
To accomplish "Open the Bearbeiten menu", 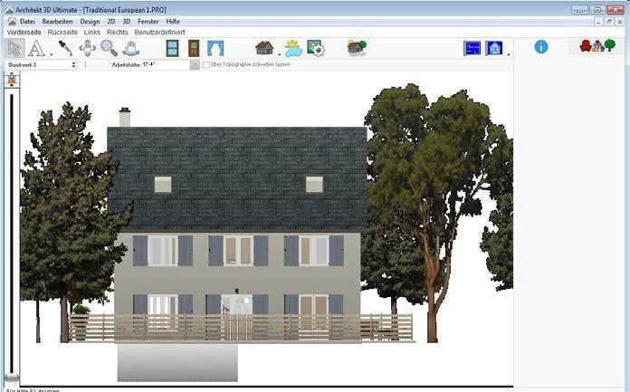I will pos(58,21).
